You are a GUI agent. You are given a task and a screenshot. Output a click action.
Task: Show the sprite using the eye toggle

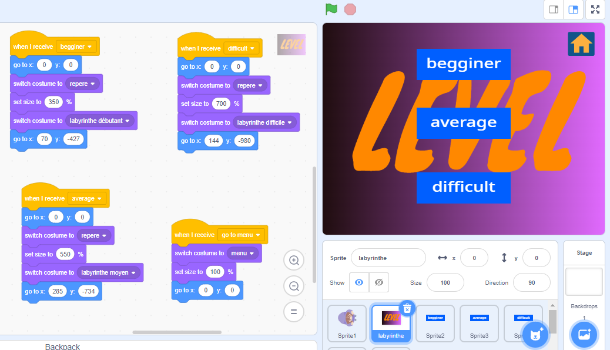tap(359, 283)
